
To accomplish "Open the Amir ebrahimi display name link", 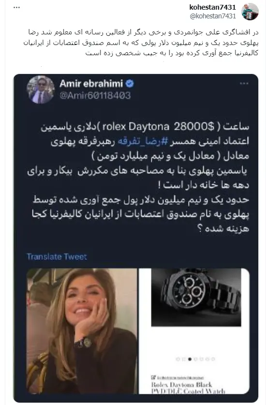I will [x=91, y=83].
